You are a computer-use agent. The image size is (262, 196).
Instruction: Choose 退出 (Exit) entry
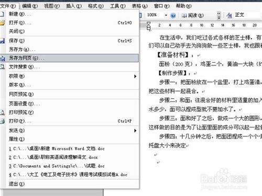[70, 184]
